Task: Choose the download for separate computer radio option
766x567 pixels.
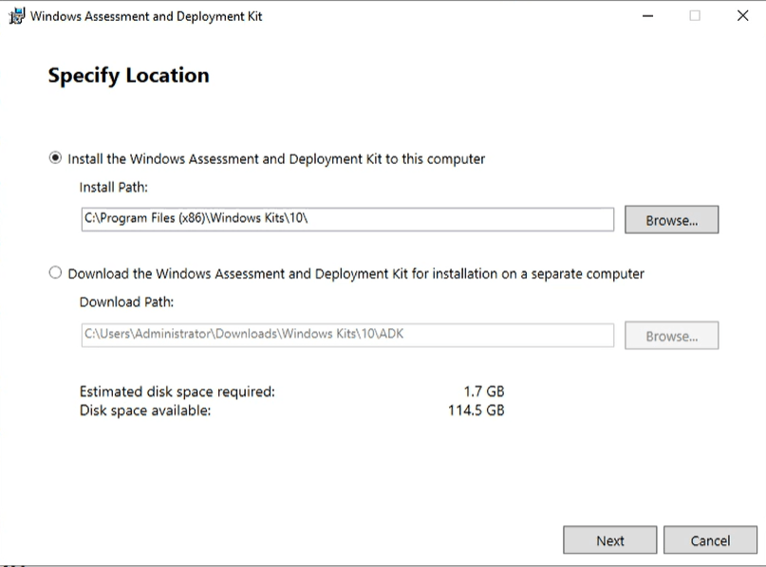Action: tap(56, 273)
